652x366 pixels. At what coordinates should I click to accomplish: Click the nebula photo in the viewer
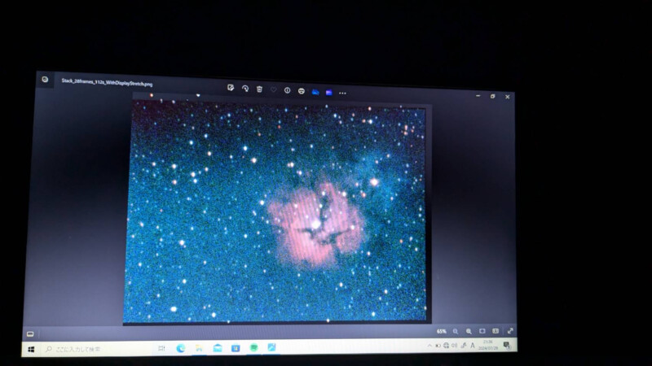pyautogui.click(x=276, y=211)
